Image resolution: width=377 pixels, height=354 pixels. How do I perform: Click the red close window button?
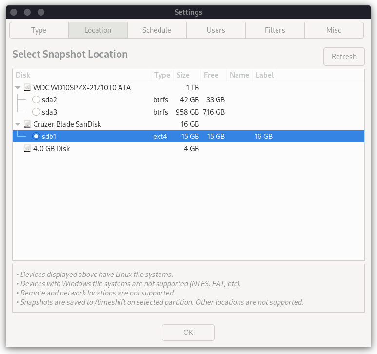[x=14, y=12]
